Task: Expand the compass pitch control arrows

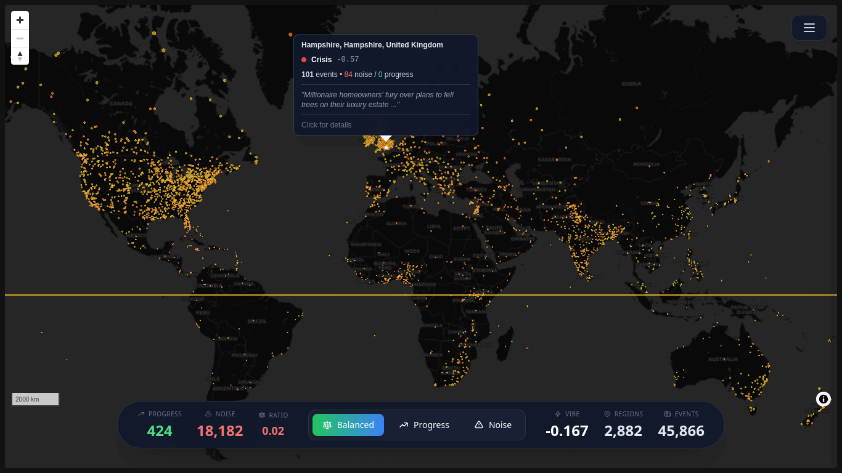Action: [20, 55]
